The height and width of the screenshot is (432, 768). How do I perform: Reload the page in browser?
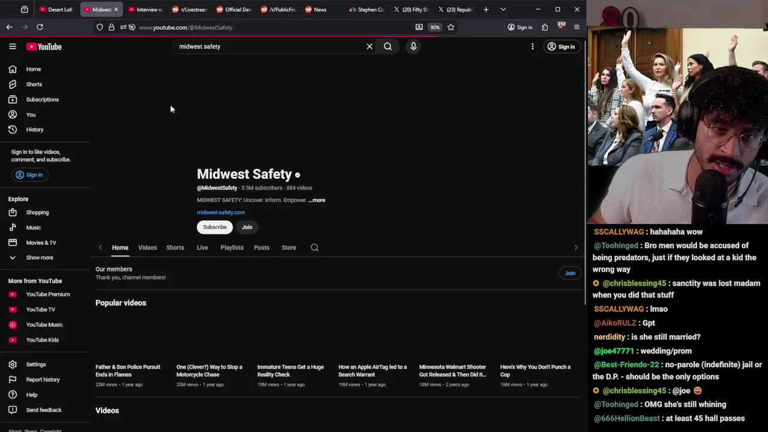coord(40,27)
